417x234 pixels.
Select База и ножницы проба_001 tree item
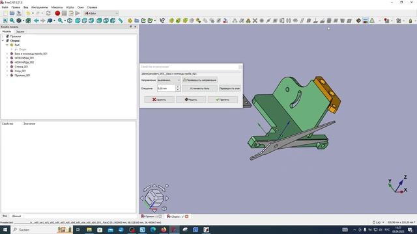(31, 53)
